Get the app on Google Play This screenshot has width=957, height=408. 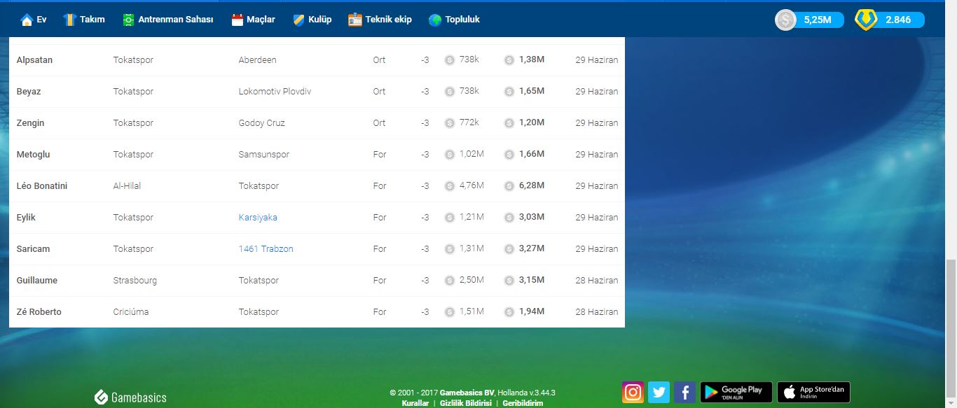click(x=736, y=392)
